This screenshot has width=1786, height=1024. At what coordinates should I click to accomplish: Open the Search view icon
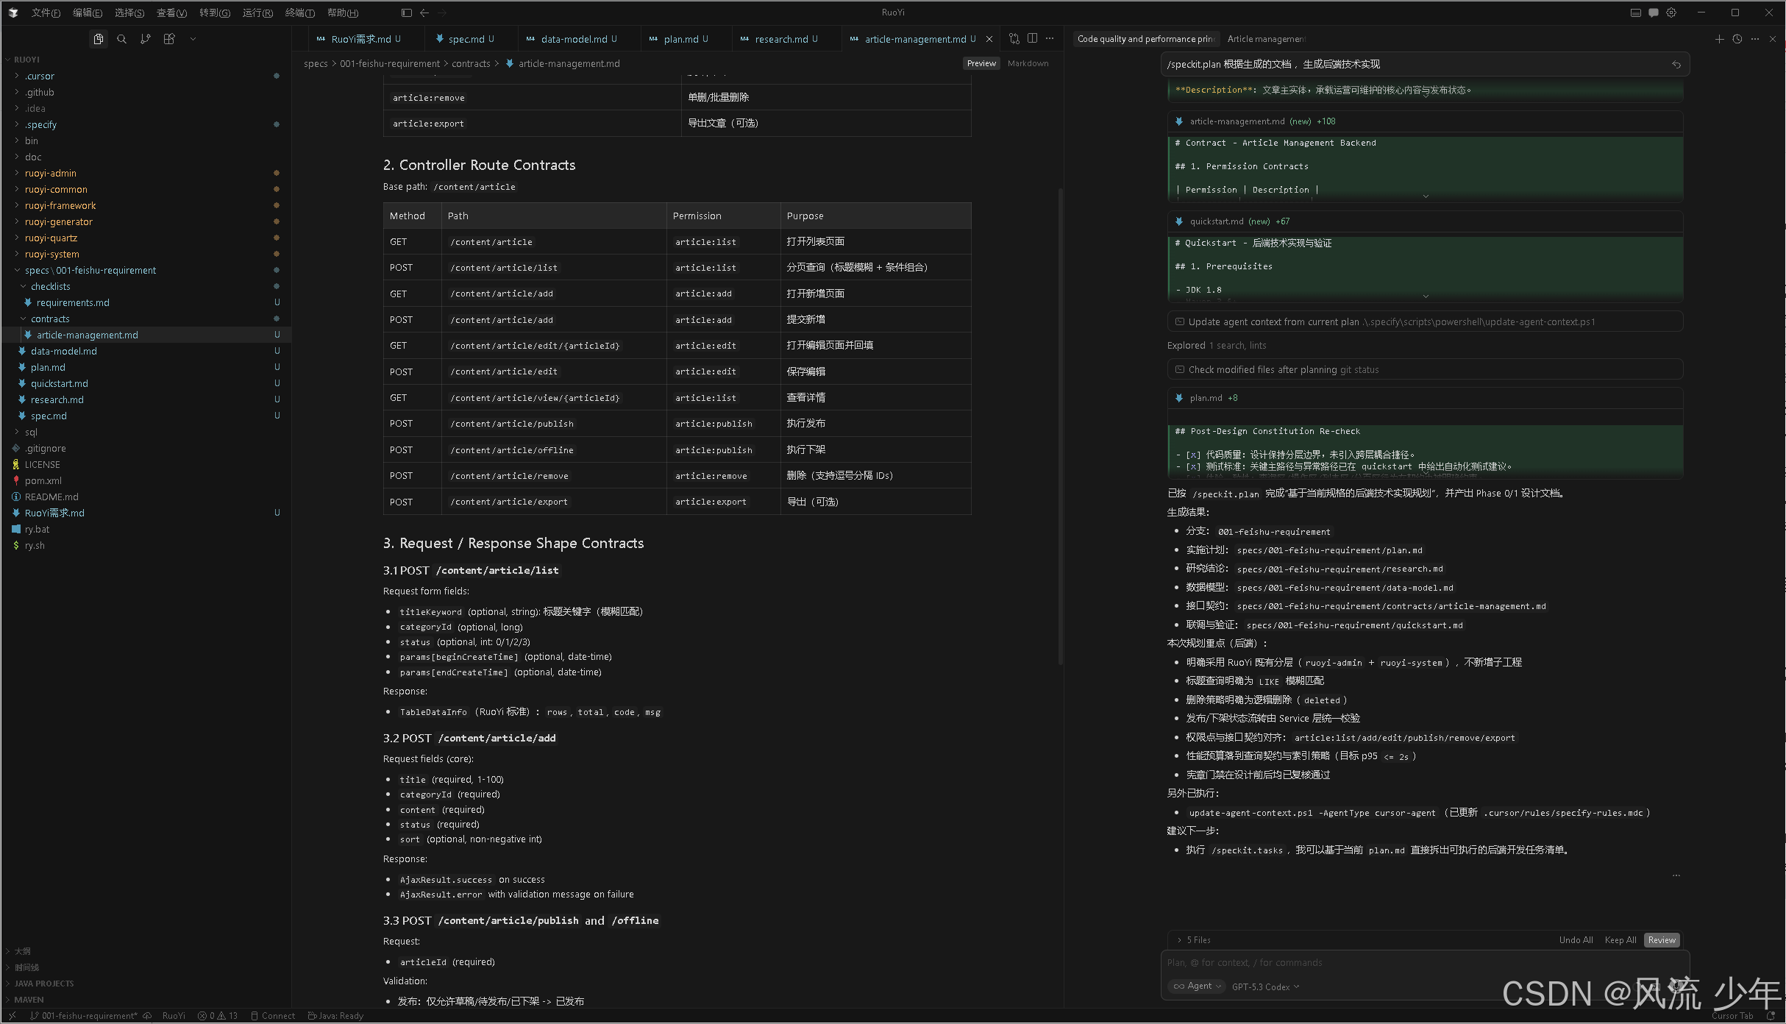[x=121, y=39]
